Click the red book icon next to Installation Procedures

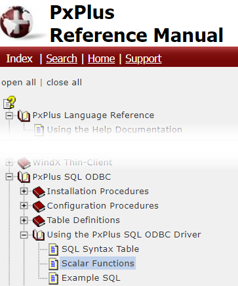39,192
